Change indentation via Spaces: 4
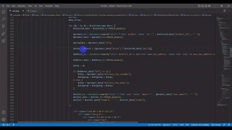The height and width of the screenshot is (130, 232). coord(166,125)
